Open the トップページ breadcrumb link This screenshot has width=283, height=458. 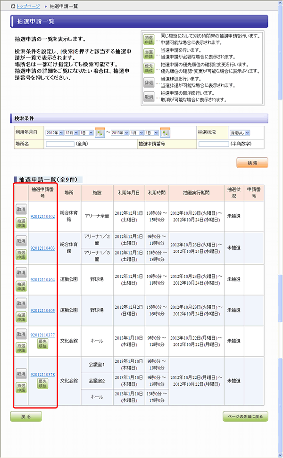click(x=28, y=6)
